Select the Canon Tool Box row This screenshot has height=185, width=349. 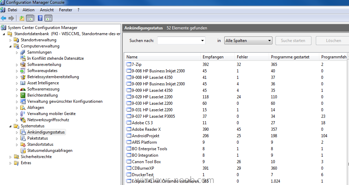[x=237, y=162]
